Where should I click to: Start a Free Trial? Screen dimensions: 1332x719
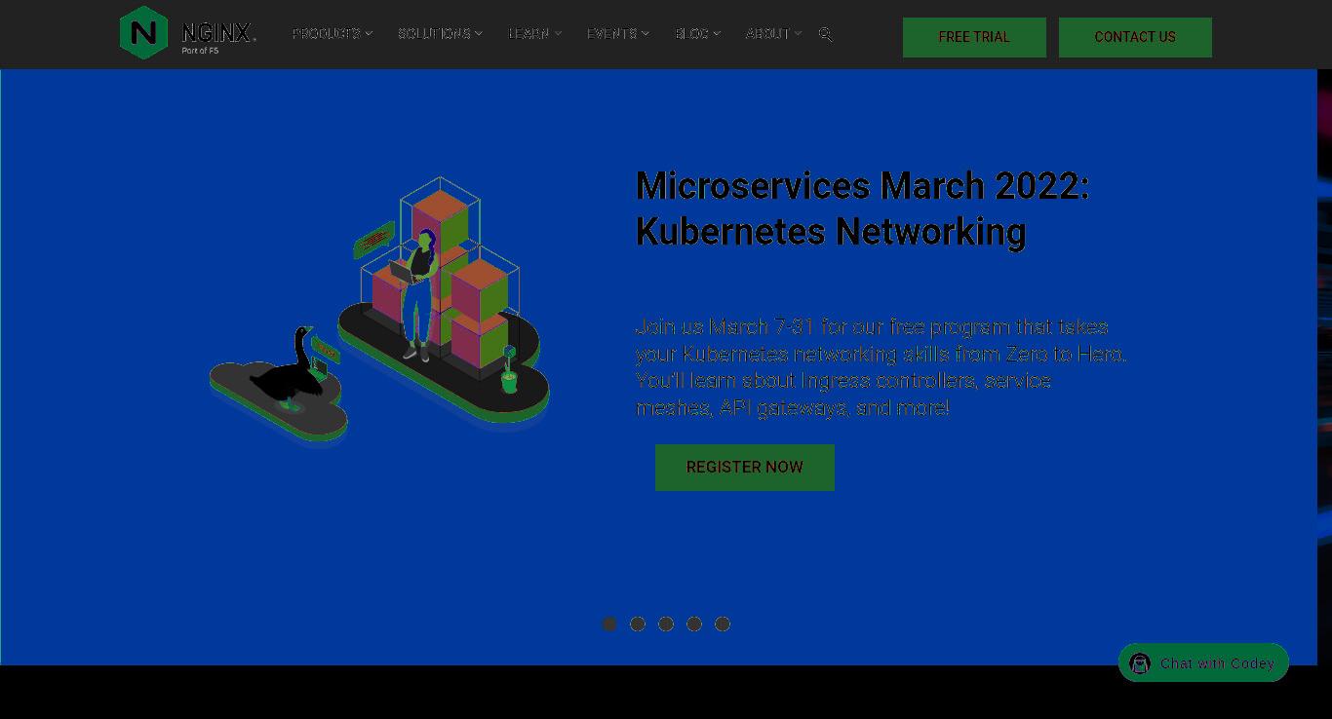974,37
